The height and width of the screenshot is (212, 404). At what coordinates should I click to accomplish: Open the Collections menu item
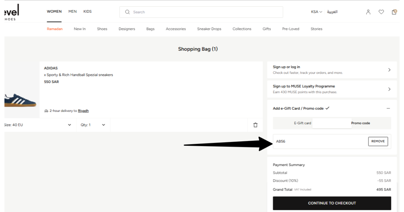tap(242, 29)
